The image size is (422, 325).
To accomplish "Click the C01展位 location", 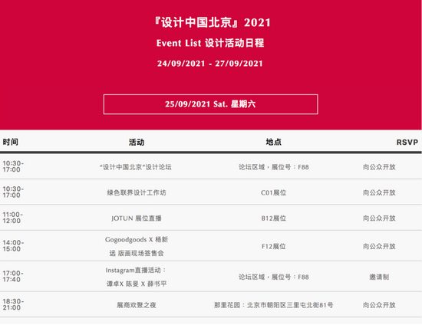I will (x=273, y=192).
